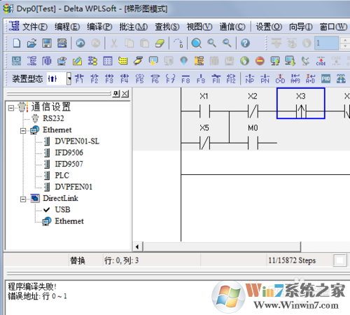The image size is (350, 315).
Task: Select RS232 in the communication tree
Action: tap(53, 118)
